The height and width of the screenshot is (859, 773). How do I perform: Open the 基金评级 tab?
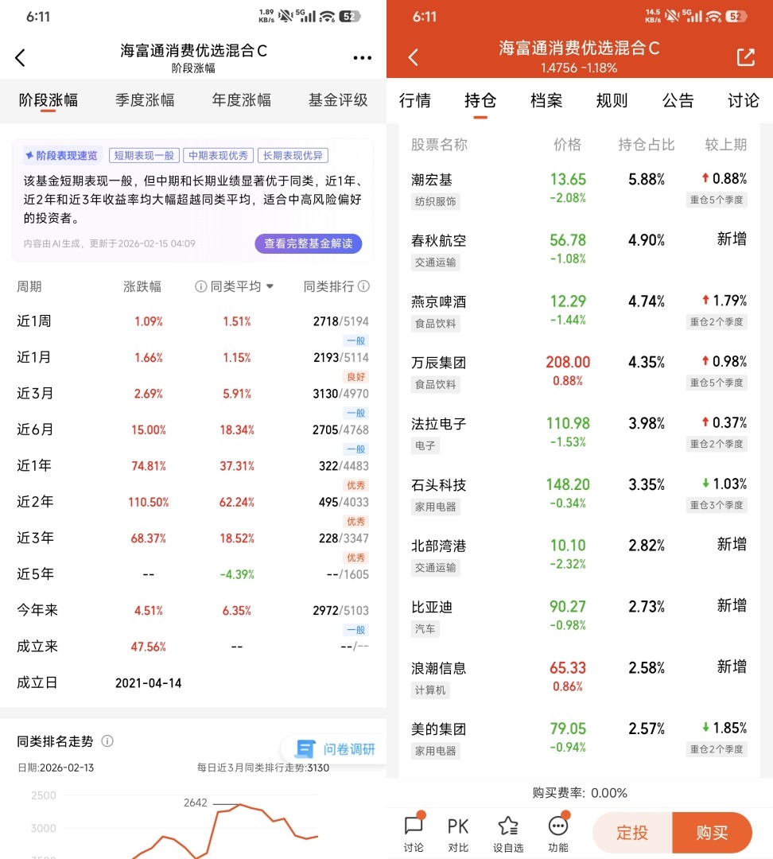(338, 100)
